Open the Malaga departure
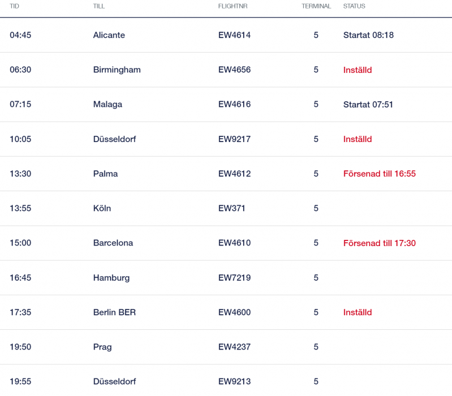 [107, 105]
